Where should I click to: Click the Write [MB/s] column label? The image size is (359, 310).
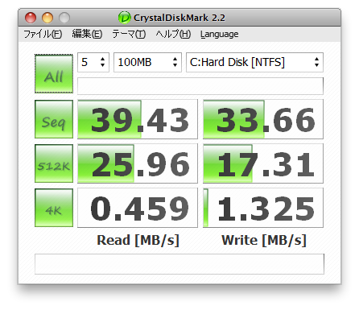pos(264,240)
